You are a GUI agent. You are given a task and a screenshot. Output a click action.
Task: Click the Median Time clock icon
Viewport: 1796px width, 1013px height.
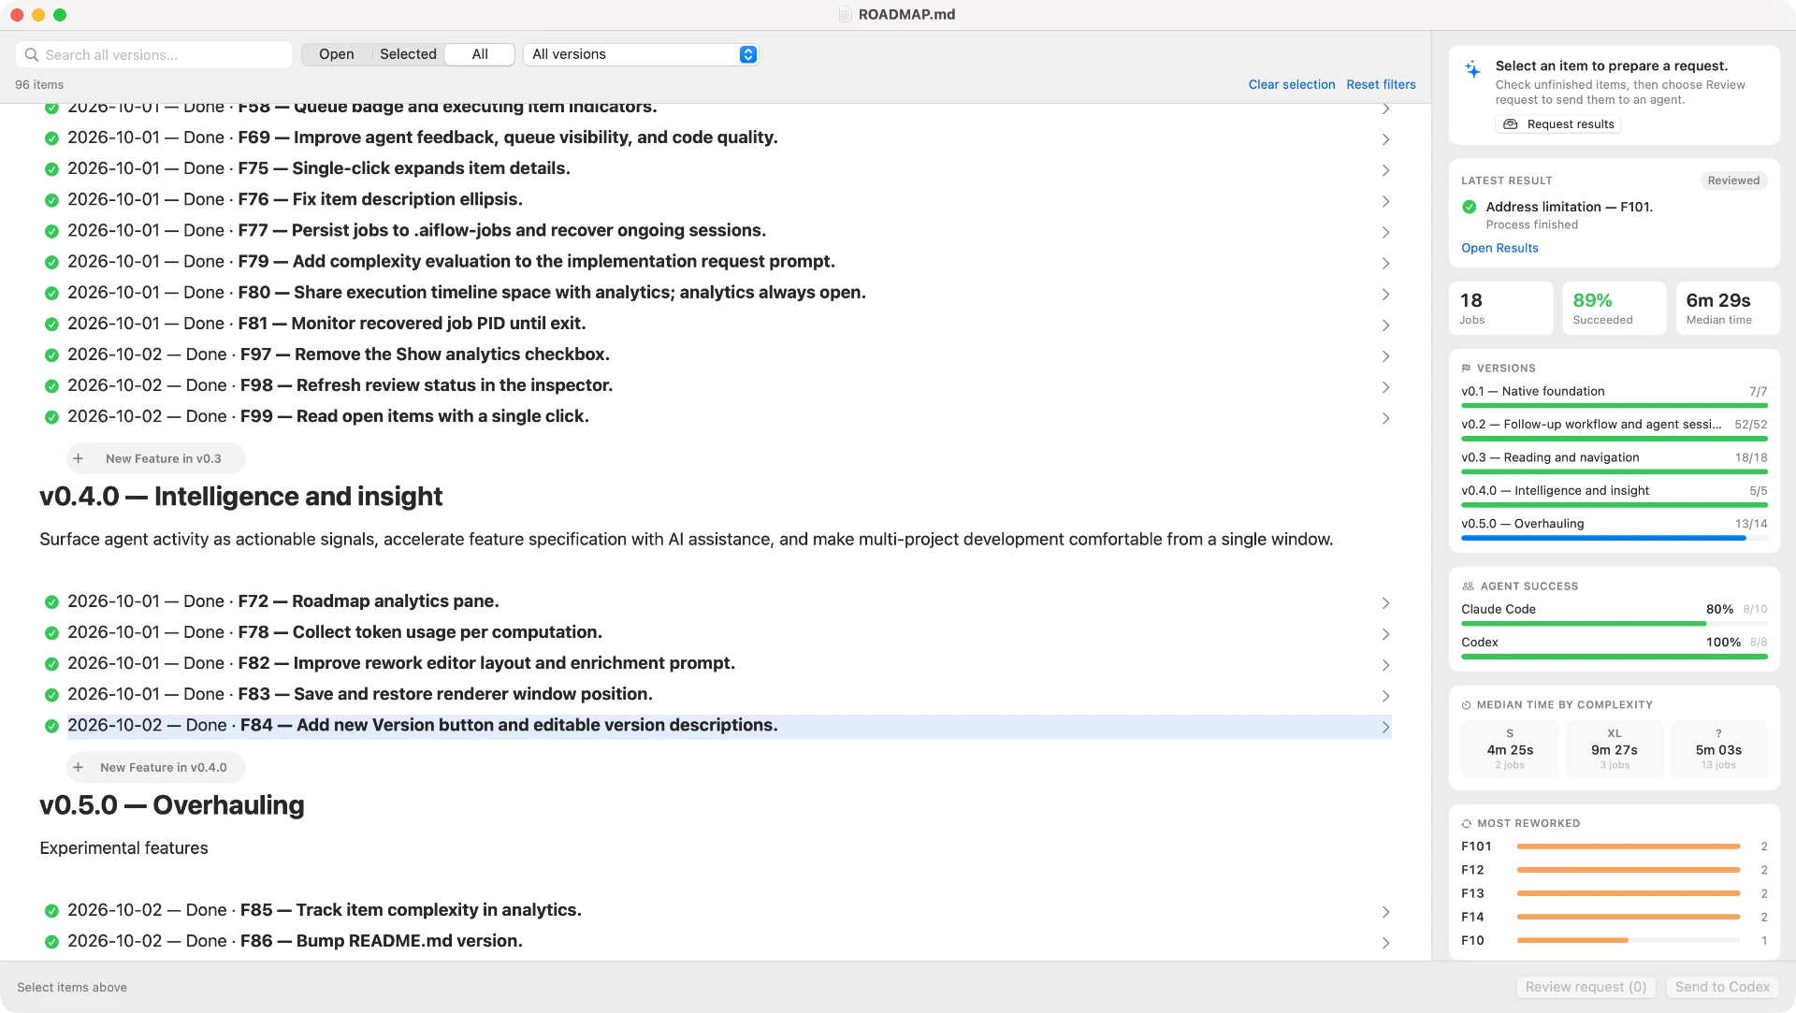pos(1466,705)
